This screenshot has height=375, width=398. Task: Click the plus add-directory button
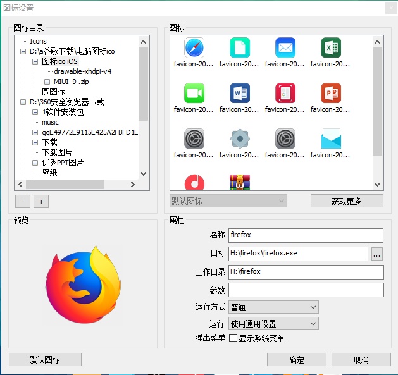coord(41,202)
